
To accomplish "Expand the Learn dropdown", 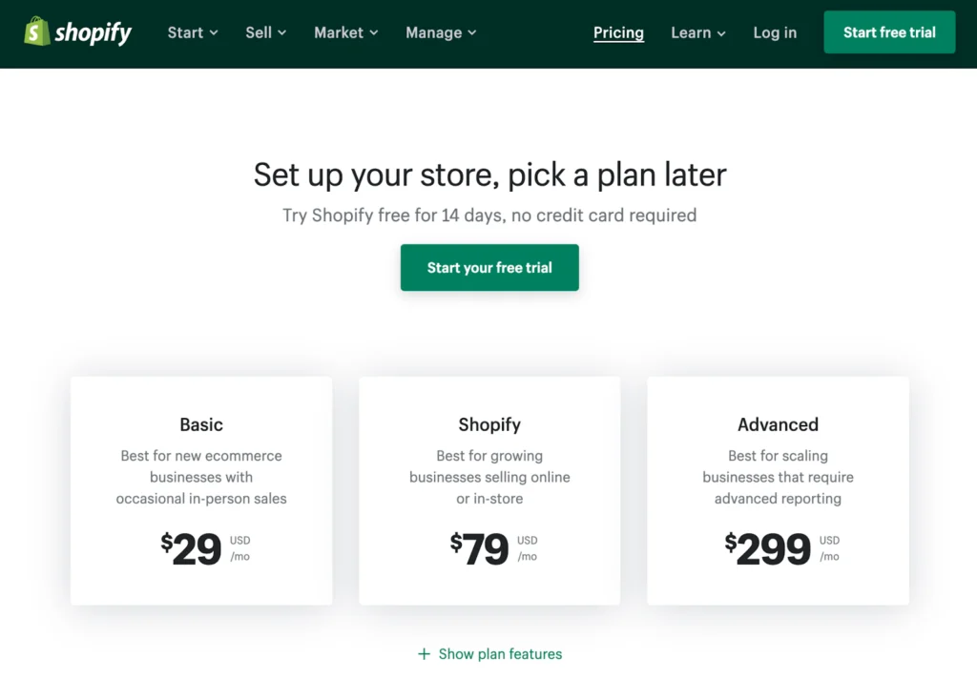I will point(697,32).
